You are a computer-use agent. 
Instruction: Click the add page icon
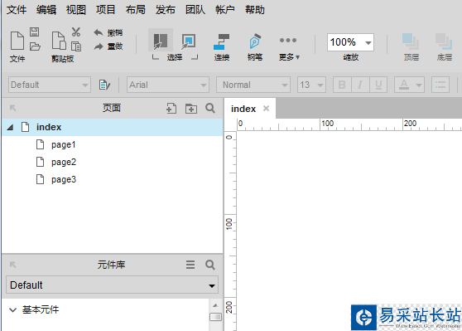coord(171,109)
